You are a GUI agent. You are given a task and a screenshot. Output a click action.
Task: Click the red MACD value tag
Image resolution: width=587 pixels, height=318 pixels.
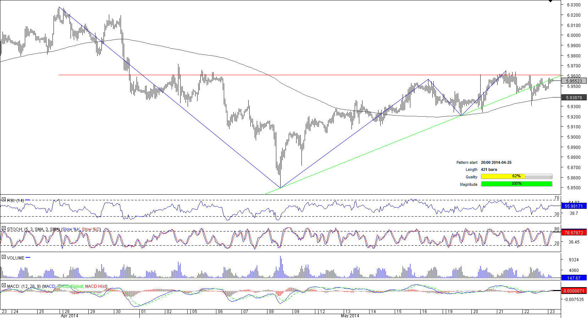(x=574, y=291)
